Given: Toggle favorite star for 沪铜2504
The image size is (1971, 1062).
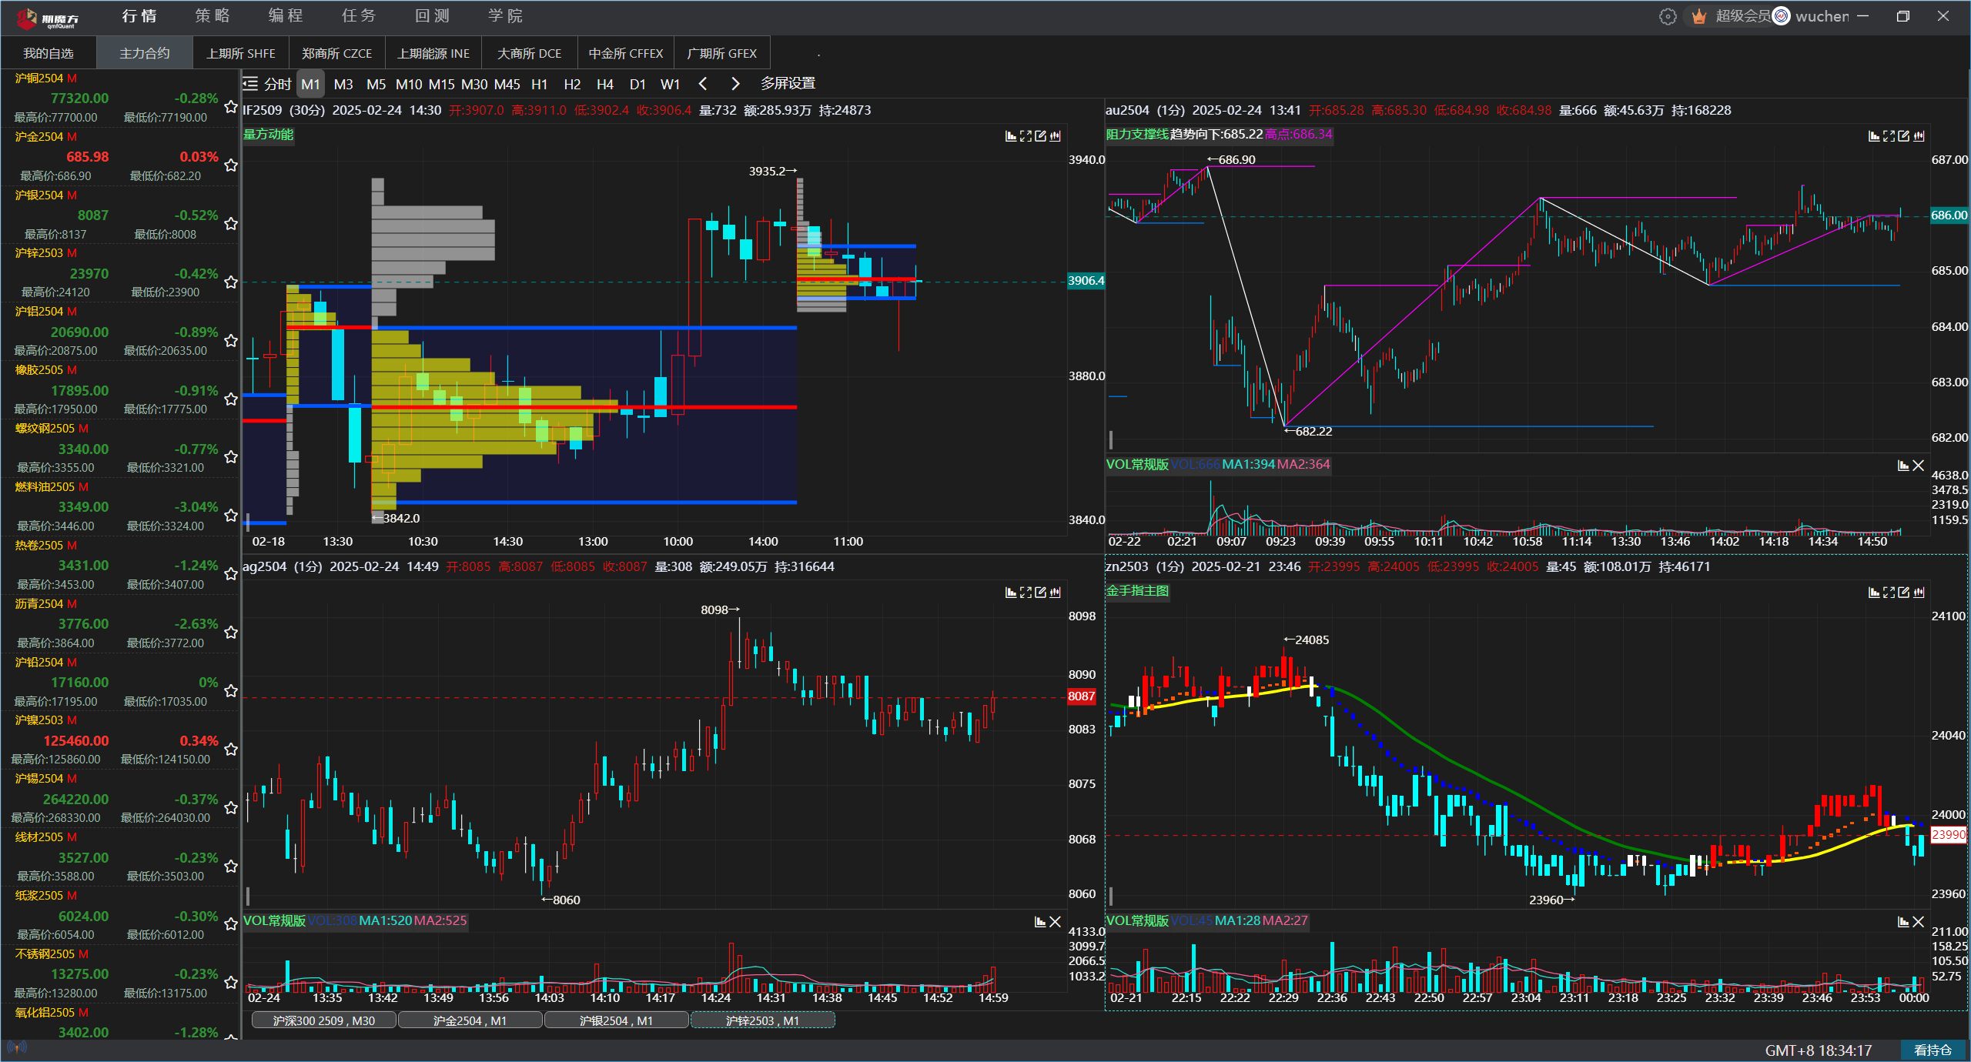Looking at the screenshot, I should [x=230, y=107].
